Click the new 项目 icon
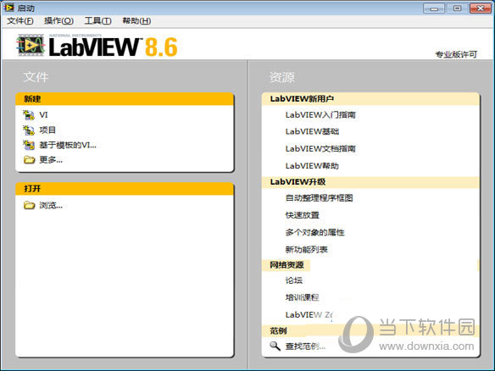This screenshot has width=495, height=371. tap(29, 130)
